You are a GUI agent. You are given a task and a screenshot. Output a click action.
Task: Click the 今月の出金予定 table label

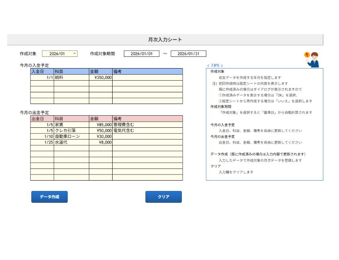tap(34, 113)
